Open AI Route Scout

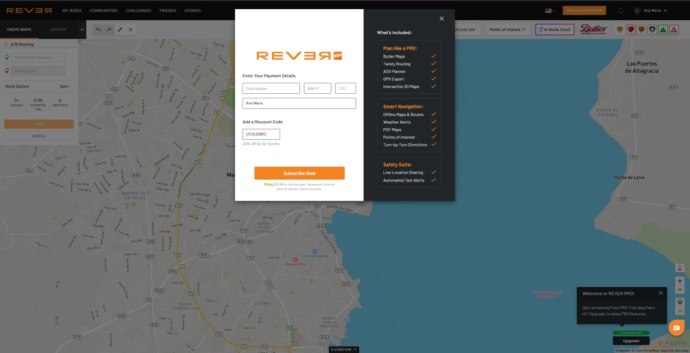point(555,29)
